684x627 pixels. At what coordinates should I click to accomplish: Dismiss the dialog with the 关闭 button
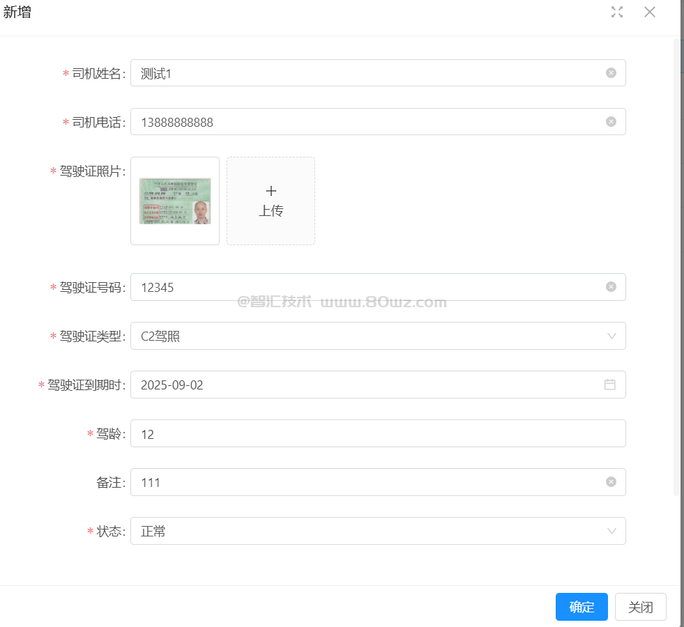coord(640,607)
